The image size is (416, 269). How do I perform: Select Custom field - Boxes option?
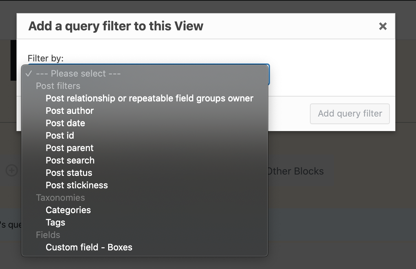89,247
